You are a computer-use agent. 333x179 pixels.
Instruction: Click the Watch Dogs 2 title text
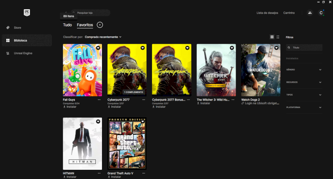tap(251, 100)
